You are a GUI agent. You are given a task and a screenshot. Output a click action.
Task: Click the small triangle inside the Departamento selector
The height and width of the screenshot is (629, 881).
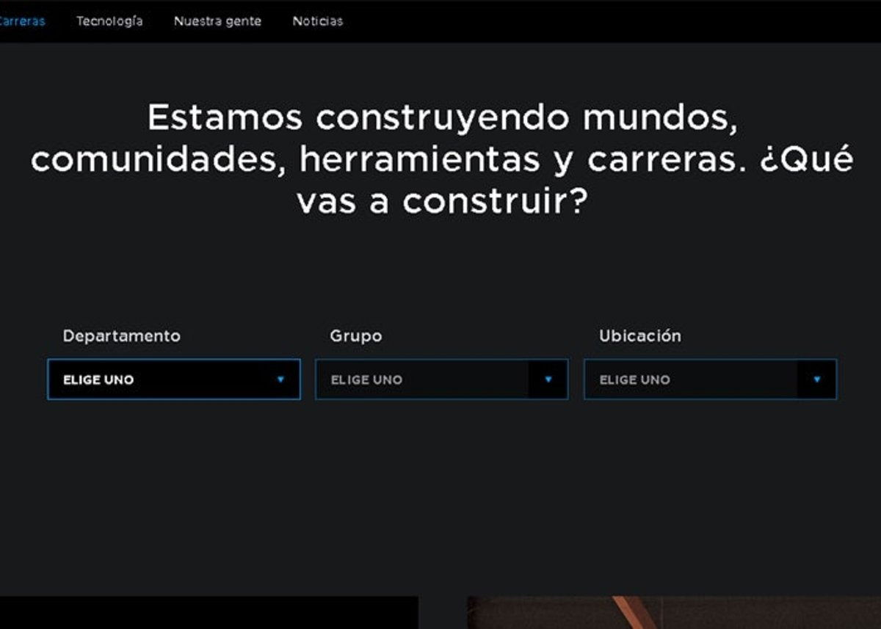tap(280, 379)
